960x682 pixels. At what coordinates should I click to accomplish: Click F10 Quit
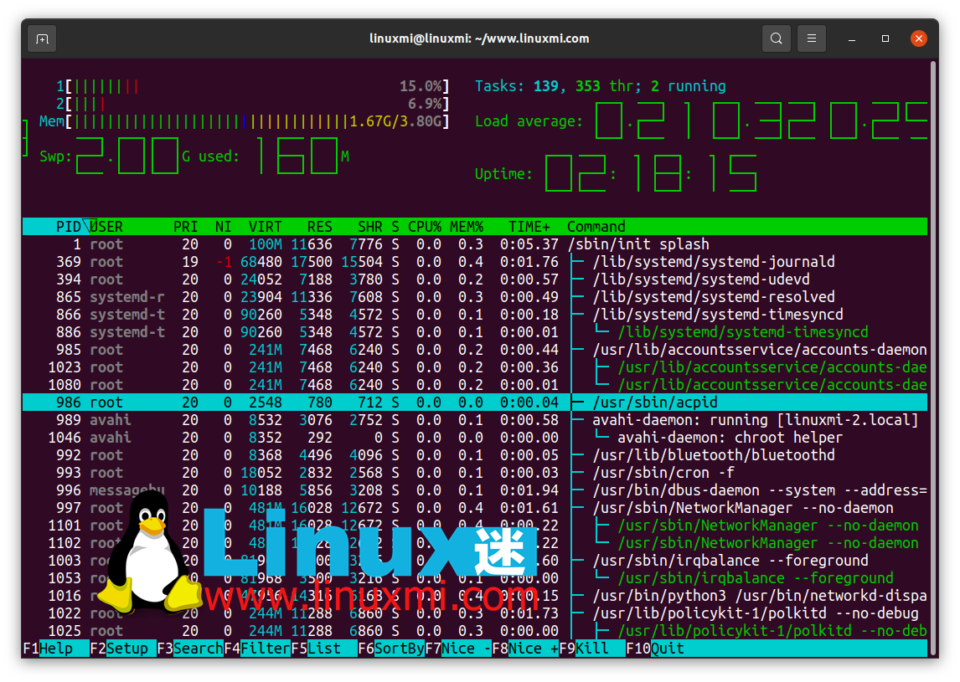(655, 649)
